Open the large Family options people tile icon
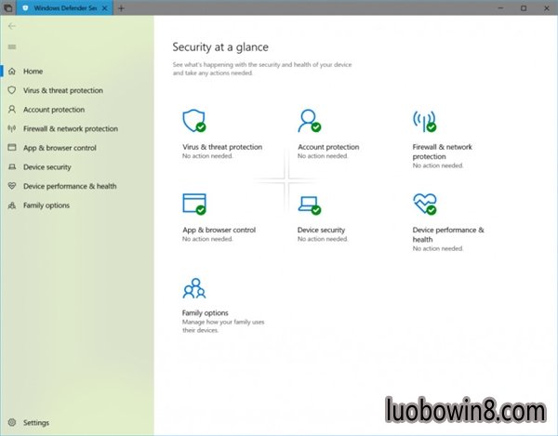This screenshot has width=558, height=436. tap(194, 288)
